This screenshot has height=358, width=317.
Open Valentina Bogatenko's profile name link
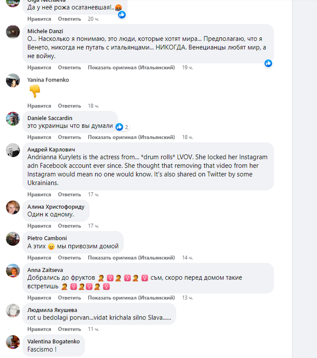pyautogui.click(x=53, y=341)
